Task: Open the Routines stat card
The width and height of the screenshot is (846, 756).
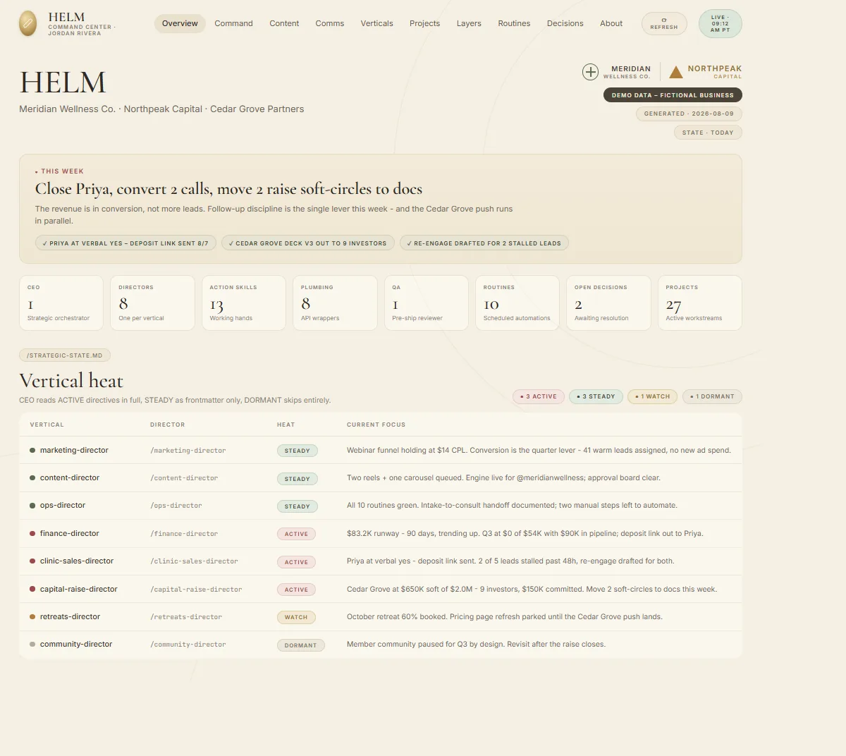Action: [x=517, y=303]
